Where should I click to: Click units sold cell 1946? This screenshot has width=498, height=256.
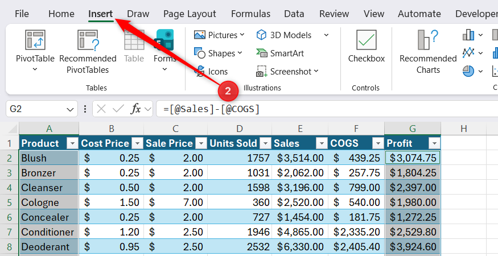coord(240,232)
